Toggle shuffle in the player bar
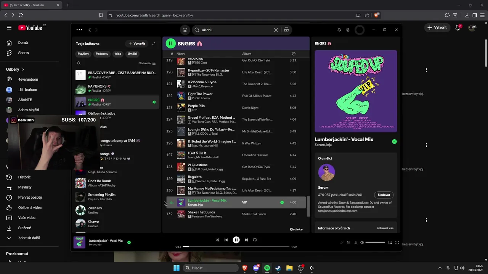Viewport: 488px width, 274px height. (x=217, y=240)
